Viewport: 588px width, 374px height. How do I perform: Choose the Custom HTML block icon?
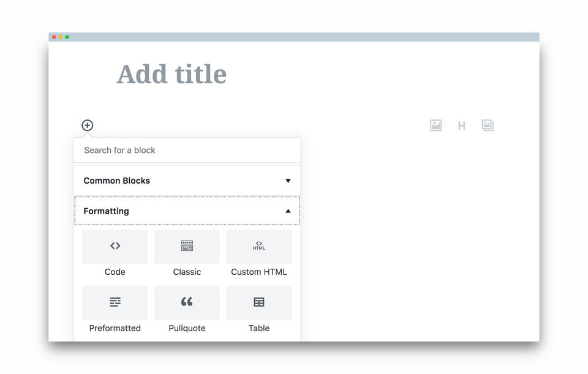coord(258,246)
